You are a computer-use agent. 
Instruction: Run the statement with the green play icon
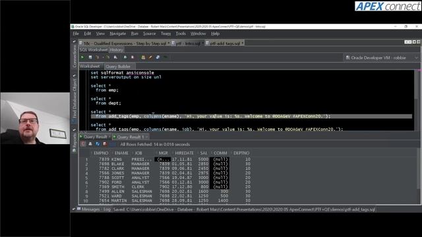coord(82,57)
